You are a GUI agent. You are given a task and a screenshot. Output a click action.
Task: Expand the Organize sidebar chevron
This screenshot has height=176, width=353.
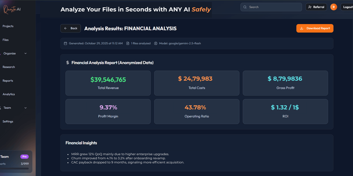tap(25, 53)
